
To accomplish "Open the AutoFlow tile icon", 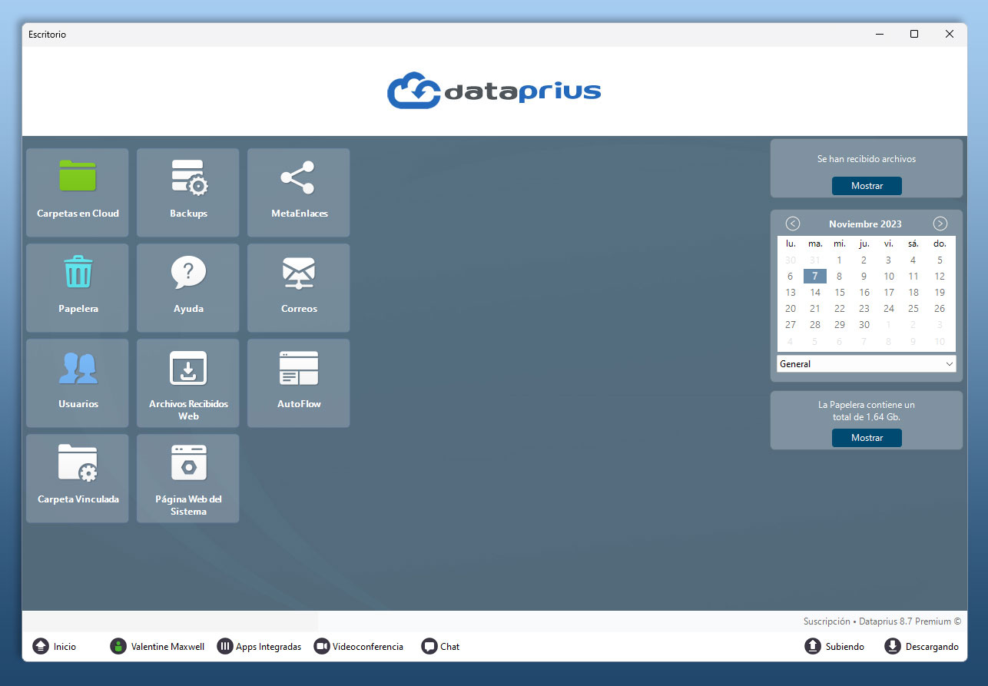I will point(299,383).
